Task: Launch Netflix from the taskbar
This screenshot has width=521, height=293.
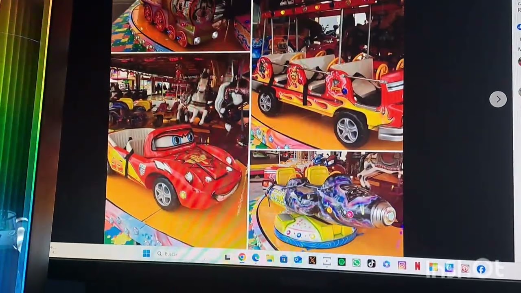Action: point(417,266)
